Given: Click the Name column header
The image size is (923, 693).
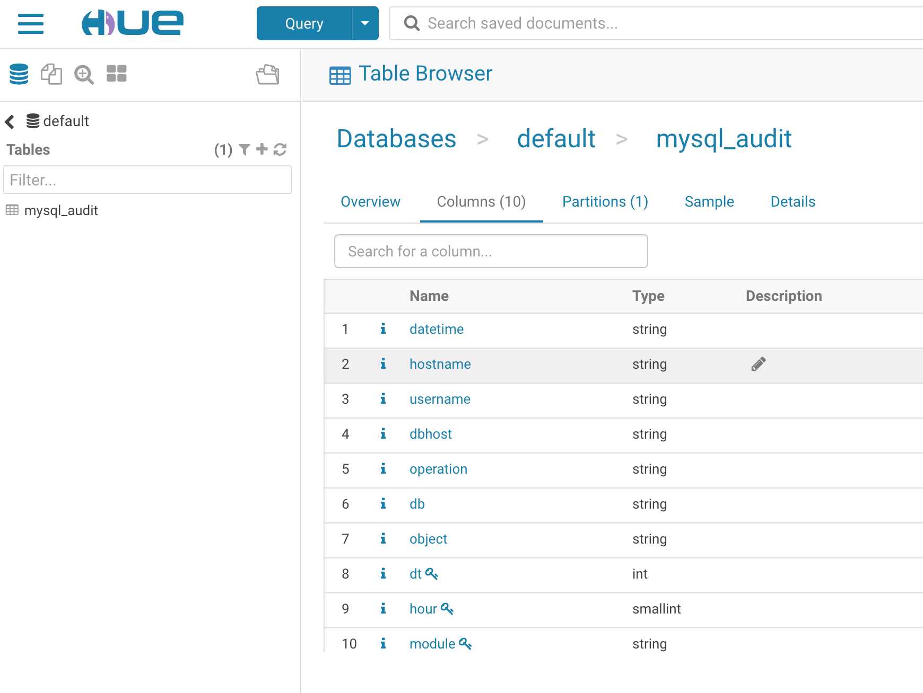Looking at the screenshot, I should pos(429,296).
